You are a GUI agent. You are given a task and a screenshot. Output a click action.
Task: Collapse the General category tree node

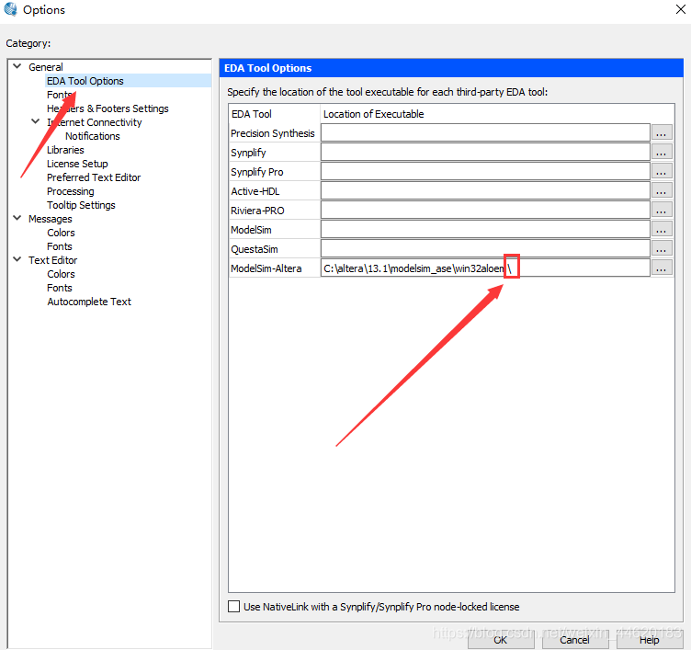point(17,66)
